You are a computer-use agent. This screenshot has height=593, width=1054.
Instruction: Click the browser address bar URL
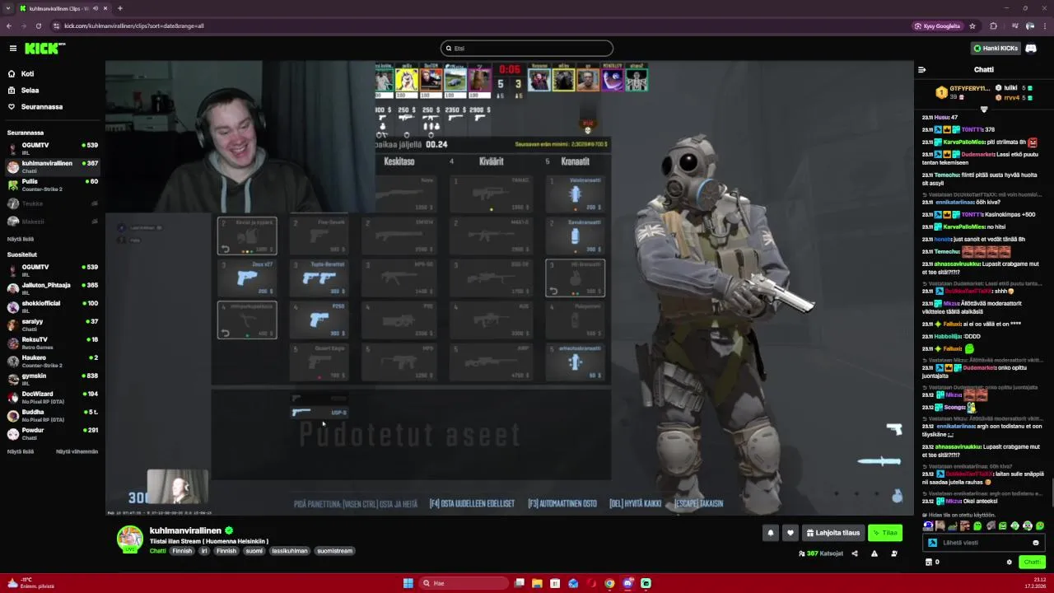pyautogui.click(x=134, y=26)
